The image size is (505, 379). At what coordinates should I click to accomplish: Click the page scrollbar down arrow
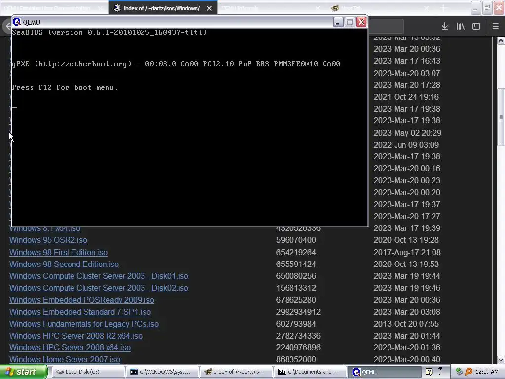point(501,360)
